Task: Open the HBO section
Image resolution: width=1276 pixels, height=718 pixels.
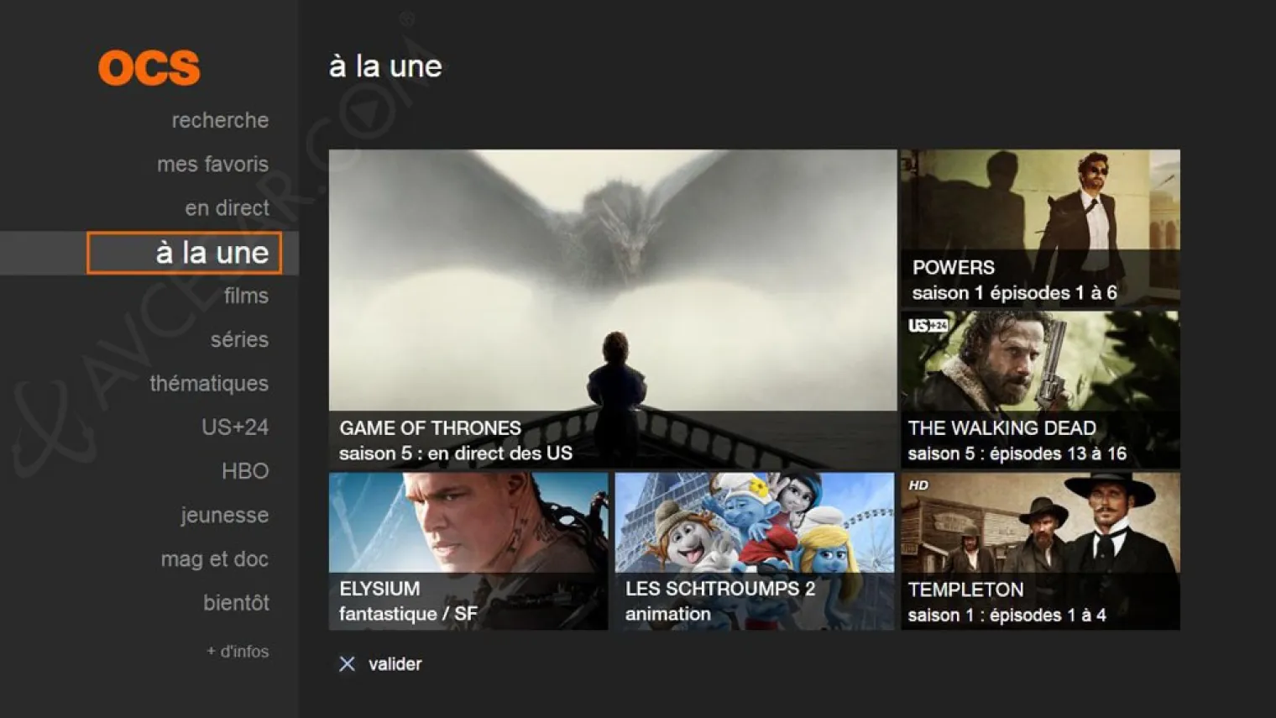Action: [245, 471]
